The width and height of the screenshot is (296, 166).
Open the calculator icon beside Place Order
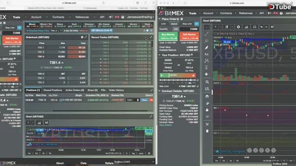coord(178,19)
